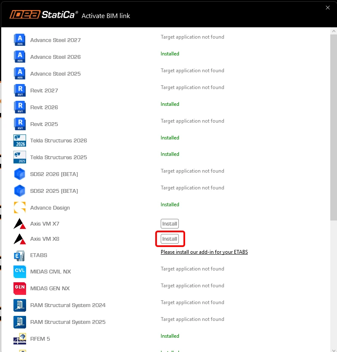Select the SDS2 2025 [BETA] label
Image resolution: width=337 pixels, height=352 pixels.
point(54,191)
